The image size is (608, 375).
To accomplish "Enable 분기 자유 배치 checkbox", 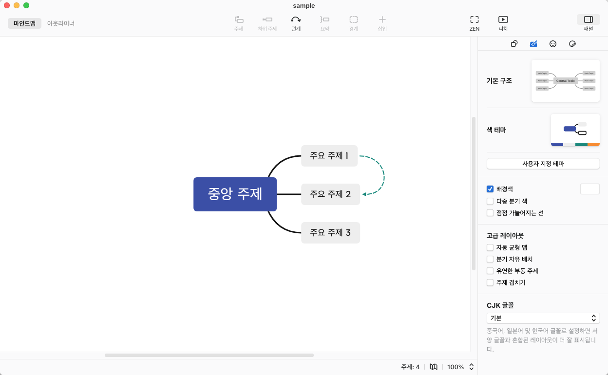I will point(490,259).
